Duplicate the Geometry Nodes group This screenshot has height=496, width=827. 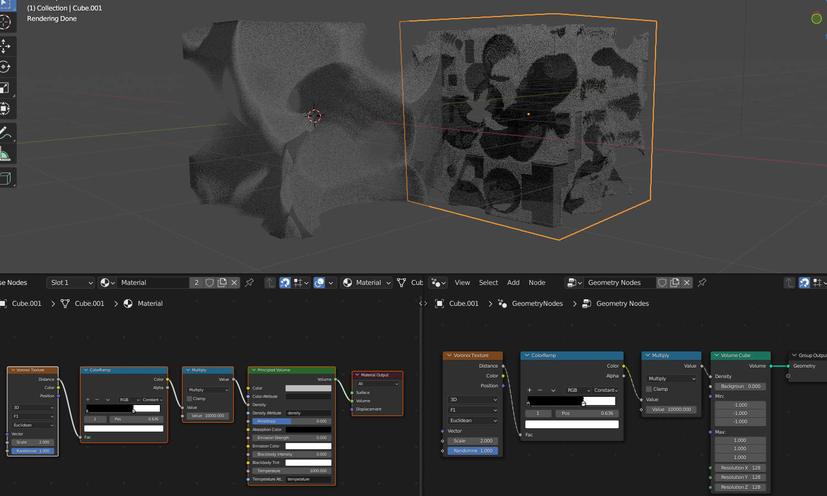(x=675, y=283)
